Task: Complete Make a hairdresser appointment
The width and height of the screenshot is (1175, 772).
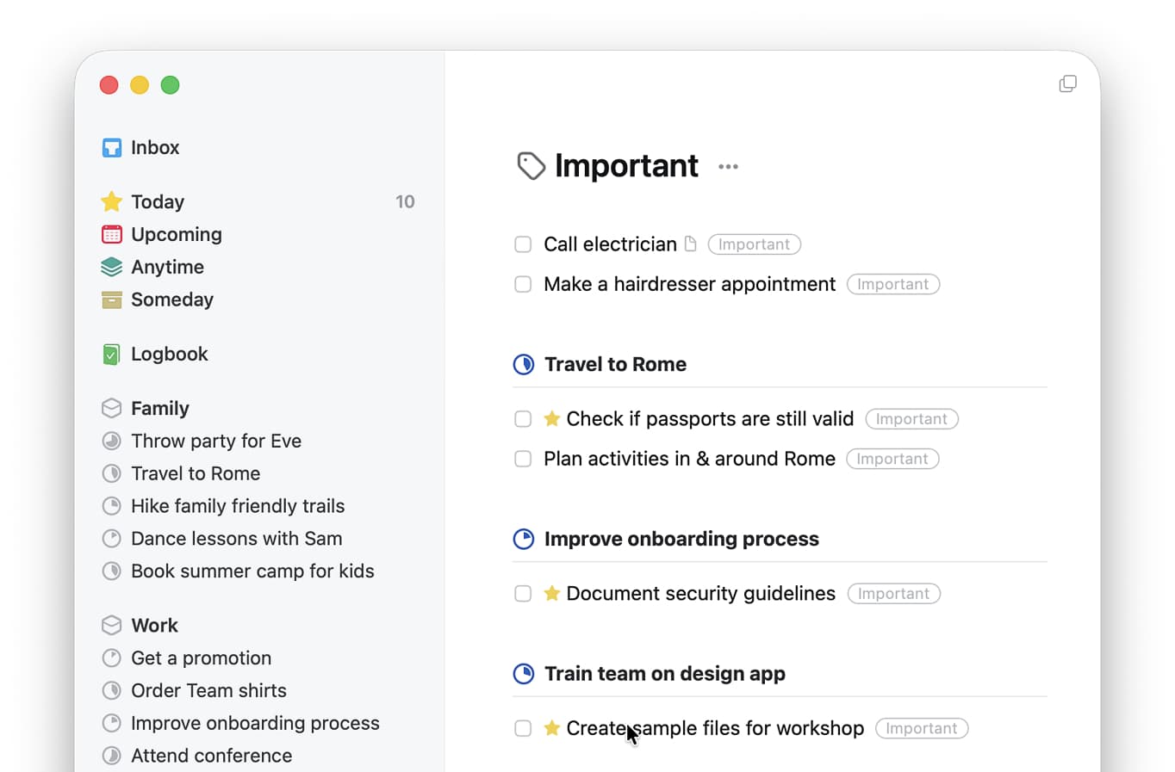Action: [x=523, y=284]
